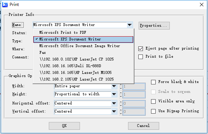Click the Where label
The image size is (208, 134).
[18, 49]
